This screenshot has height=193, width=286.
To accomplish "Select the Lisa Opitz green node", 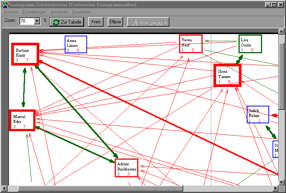I will [x=250, y=44].
